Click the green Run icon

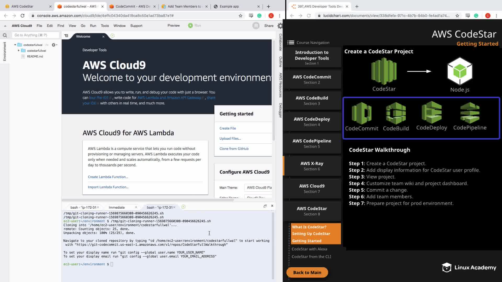click(x=190, y=26)
